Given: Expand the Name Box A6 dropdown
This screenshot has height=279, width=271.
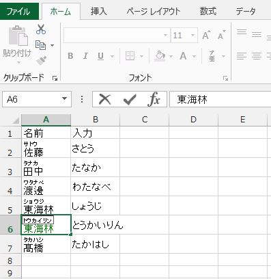Looking at the screenshot, I should point(65,99).
